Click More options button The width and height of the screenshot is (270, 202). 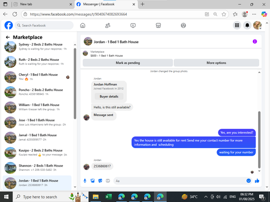pos(217,63)
